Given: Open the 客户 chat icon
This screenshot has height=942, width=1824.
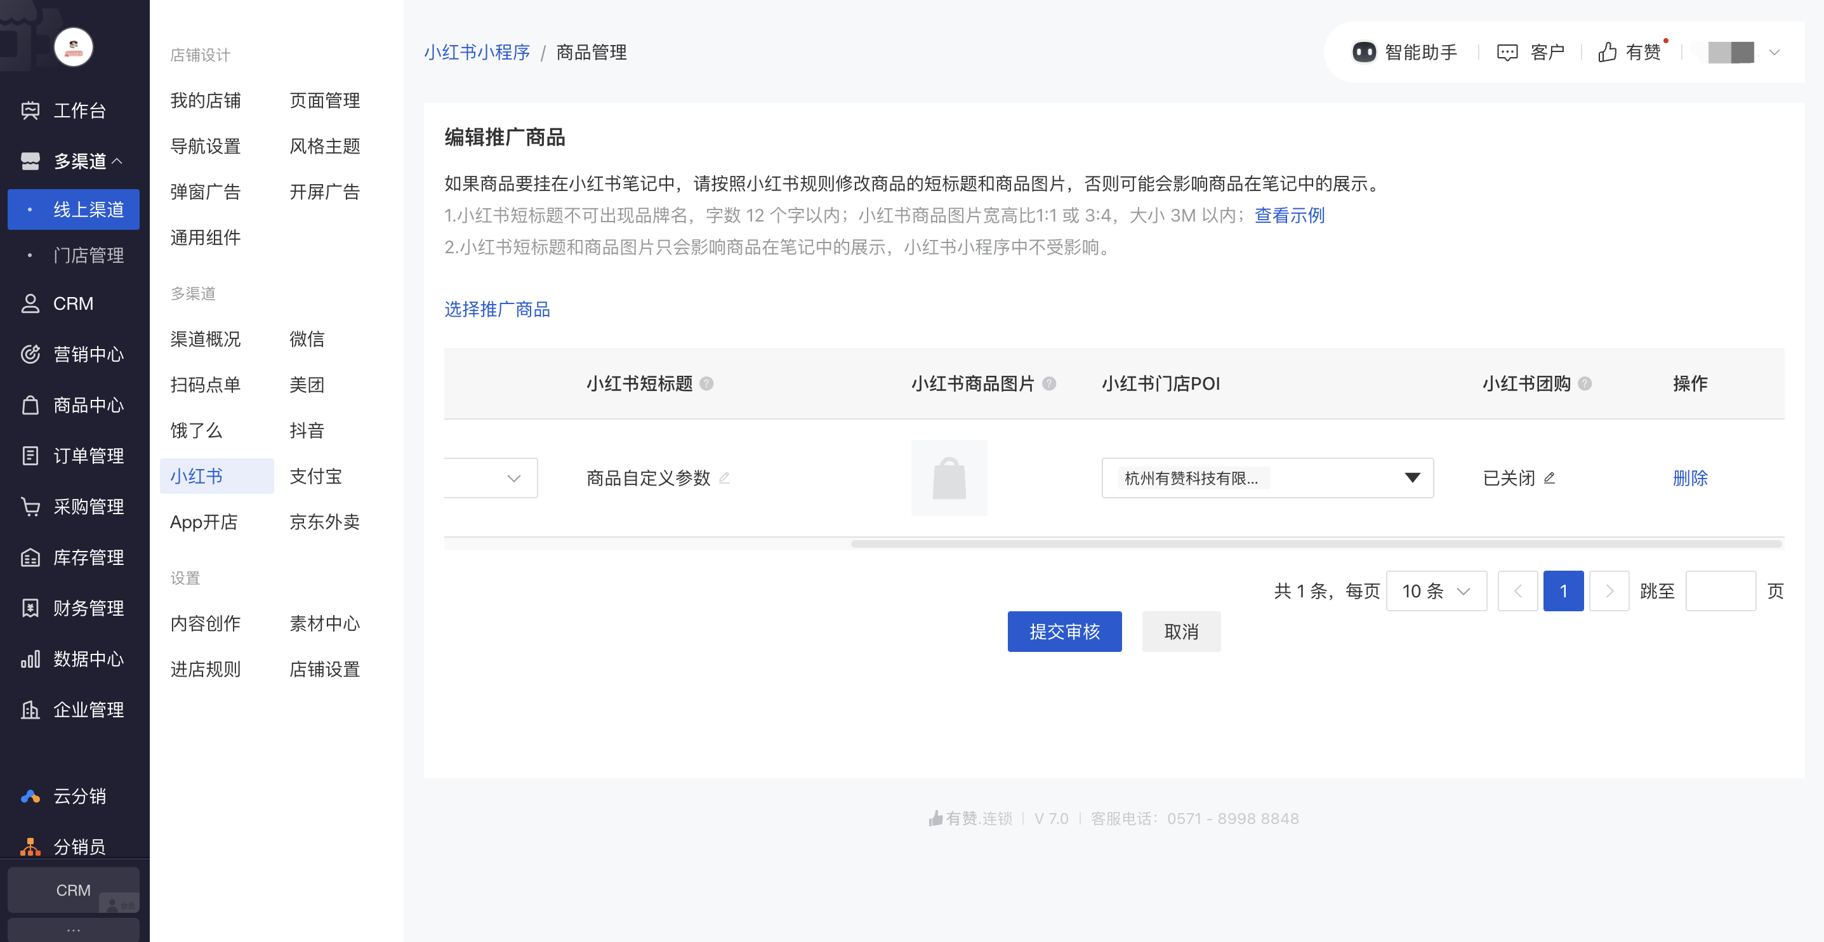Looking at the screenshot, I should coord(1507,53).
